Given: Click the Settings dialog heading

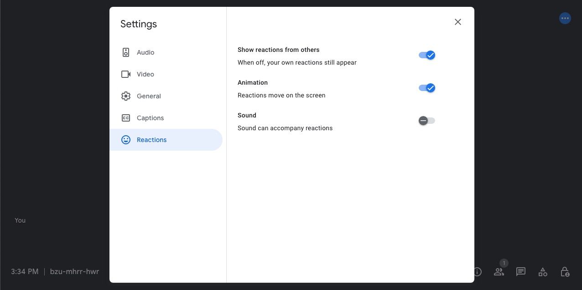Looking at the screenshot, I should tap(139, 24).
